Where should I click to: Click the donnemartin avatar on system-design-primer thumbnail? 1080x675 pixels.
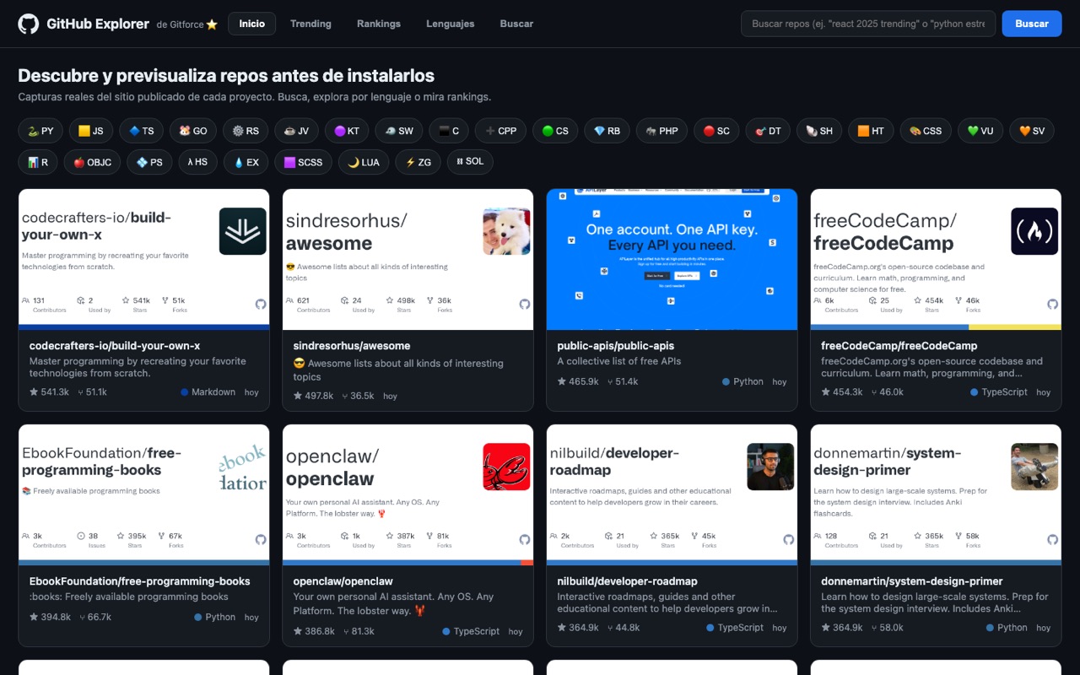coord(1034,467)
